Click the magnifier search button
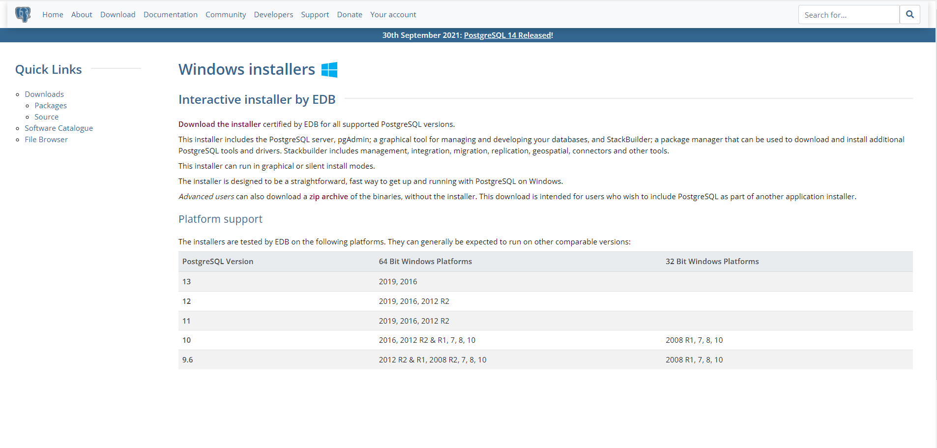937x448 pixels. (x=910, y=15)
